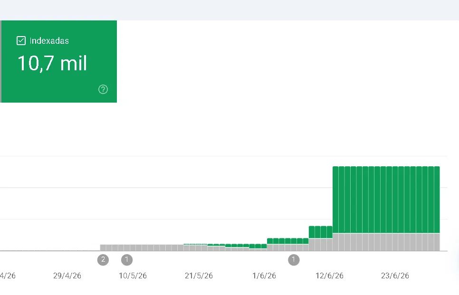The image size is (459, 295).
Task: Select the 10,7 mil indexed count
Action: pos(52,63)
